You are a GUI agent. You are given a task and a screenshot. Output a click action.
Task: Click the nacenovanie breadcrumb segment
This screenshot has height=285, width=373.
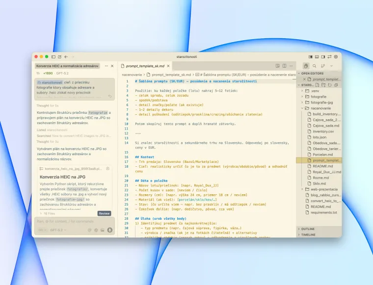click(132, 75)
